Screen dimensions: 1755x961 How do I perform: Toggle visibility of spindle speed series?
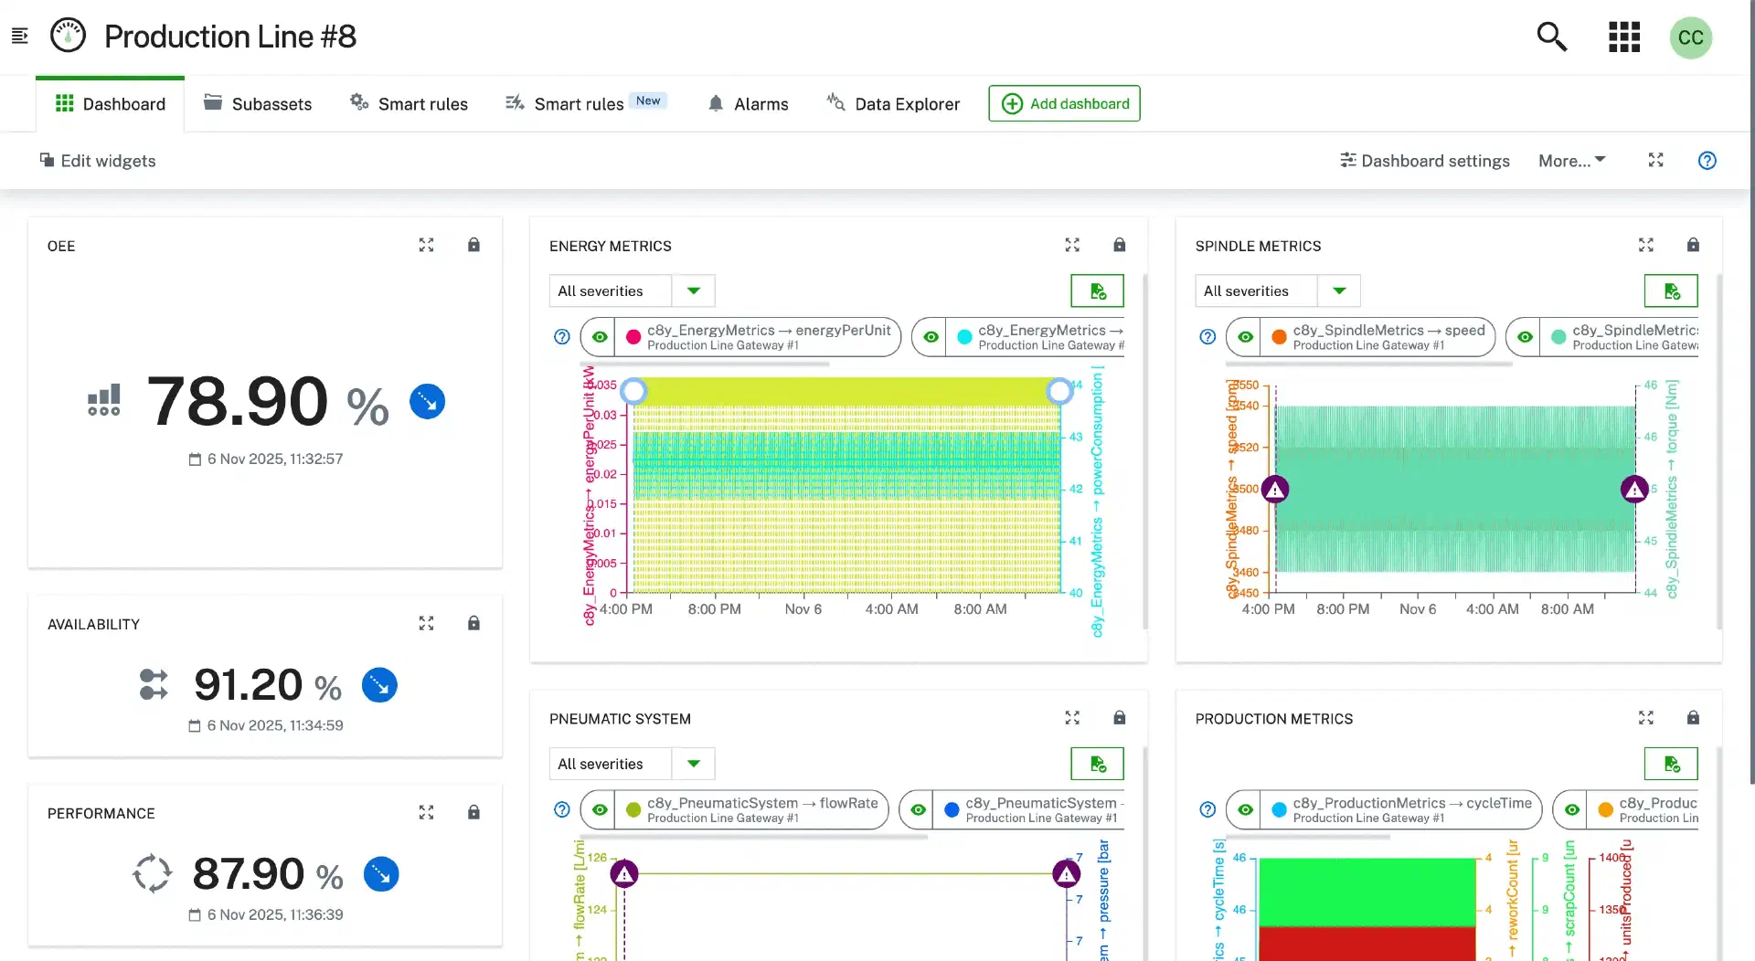1245,337
